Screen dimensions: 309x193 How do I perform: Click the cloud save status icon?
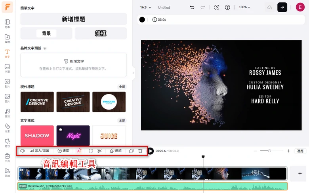tap(270, 8)
